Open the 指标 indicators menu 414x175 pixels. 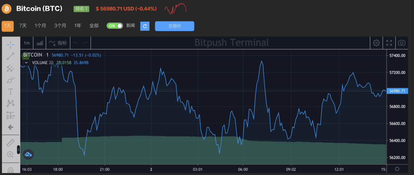[58, 43]
